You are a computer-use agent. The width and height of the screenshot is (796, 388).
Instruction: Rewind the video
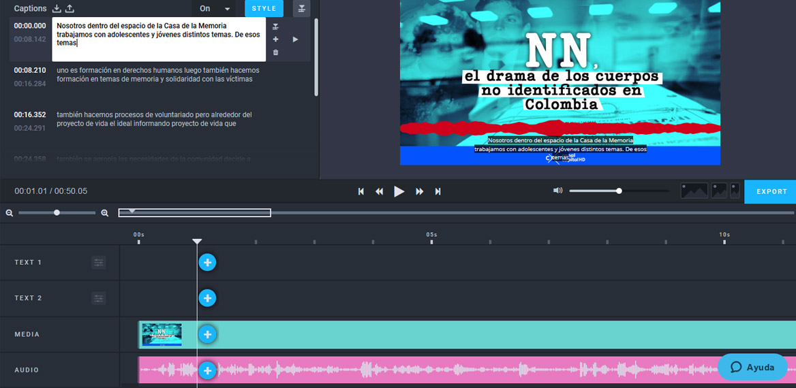tap(379, 191)
